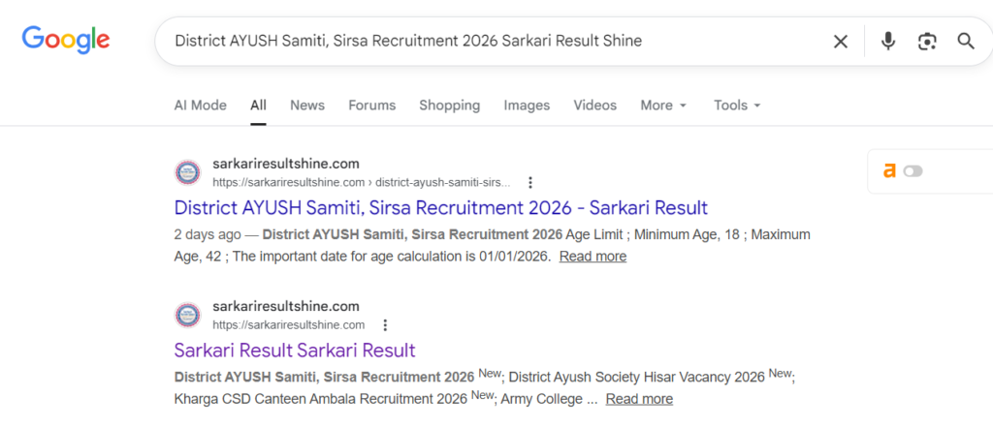Viewport: 993px width, 427px height.
Task: Toggle the orange 'a' extension switch
Action: click(913, 171)
